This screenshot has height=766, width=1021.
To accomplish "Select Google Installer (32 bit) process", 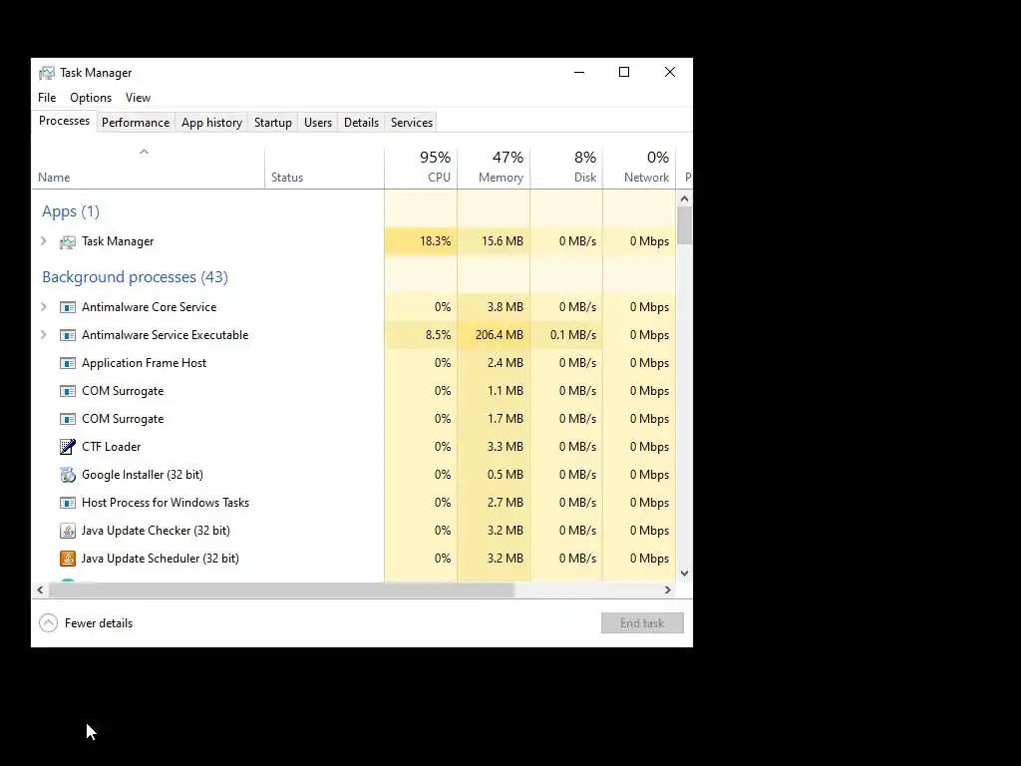I will (x=143, y=475).
